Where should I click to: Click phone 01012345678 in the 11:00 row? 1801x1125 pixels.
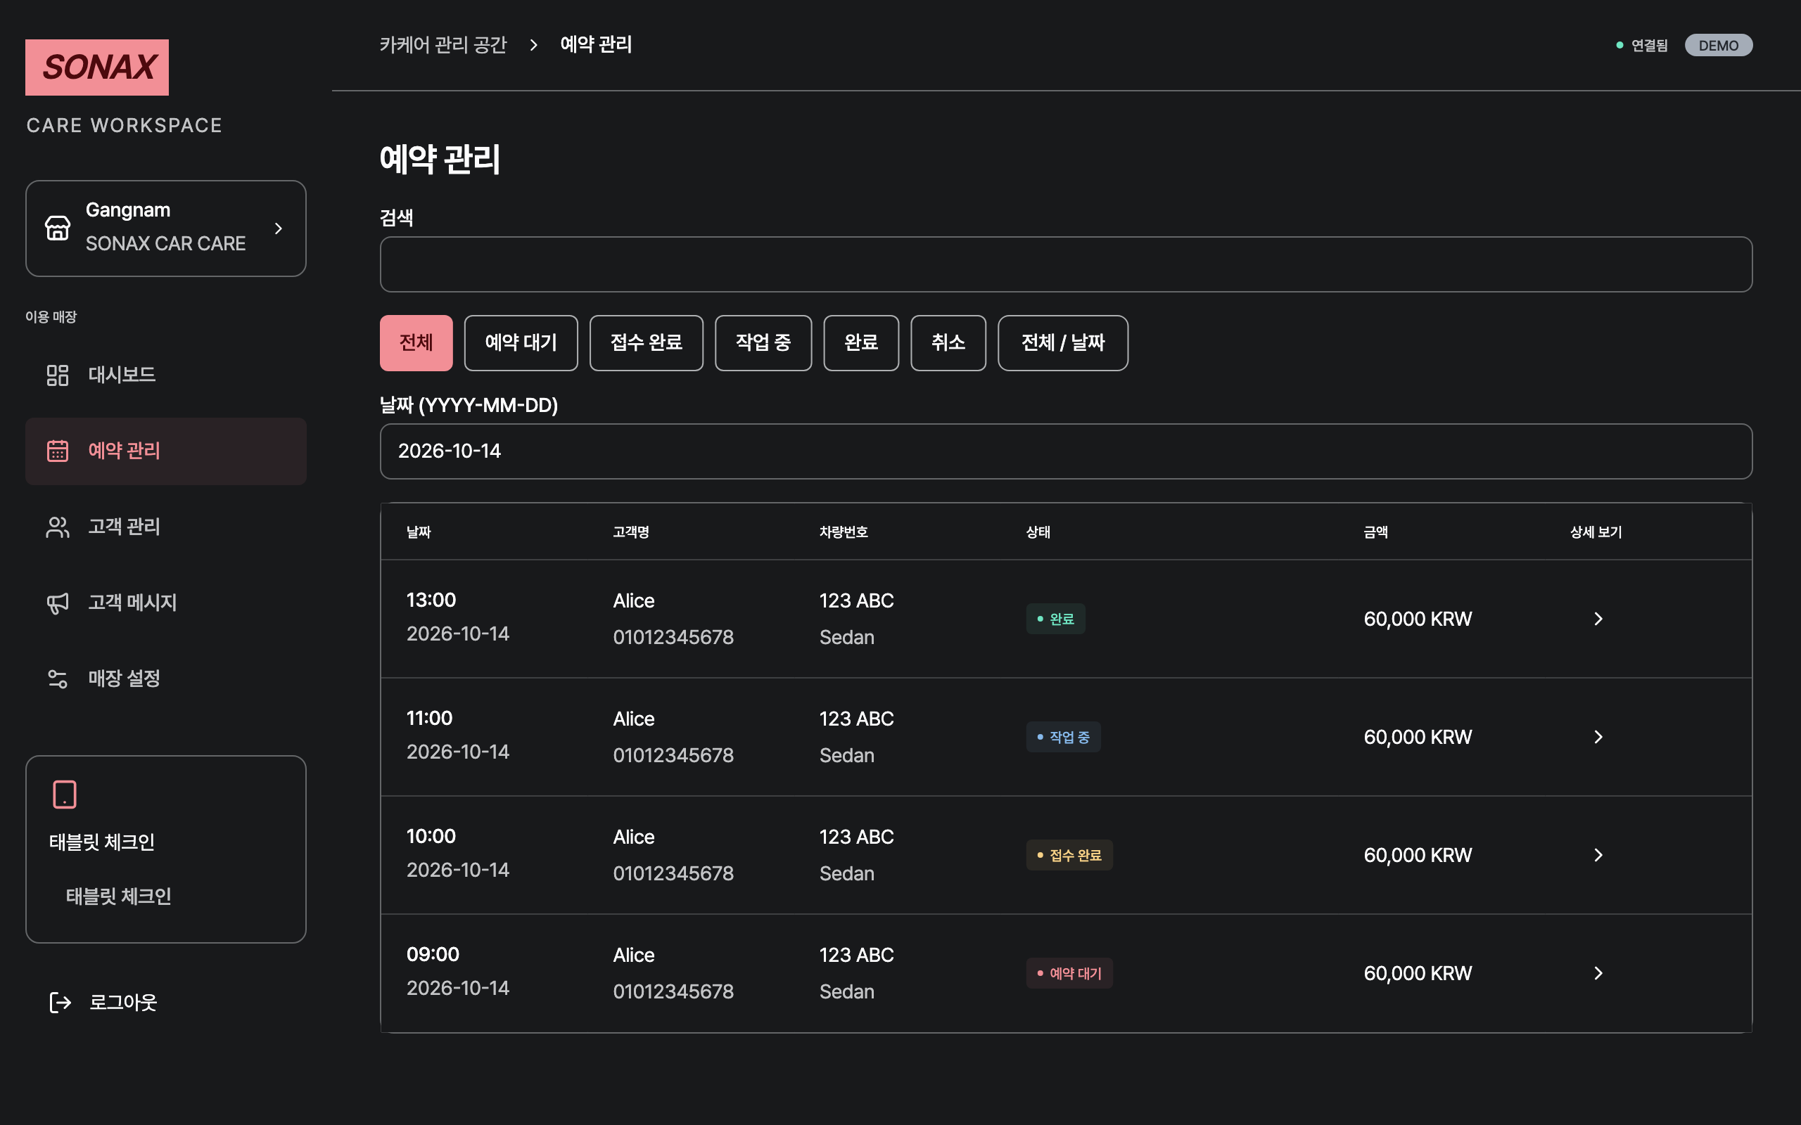pos(673,755)
